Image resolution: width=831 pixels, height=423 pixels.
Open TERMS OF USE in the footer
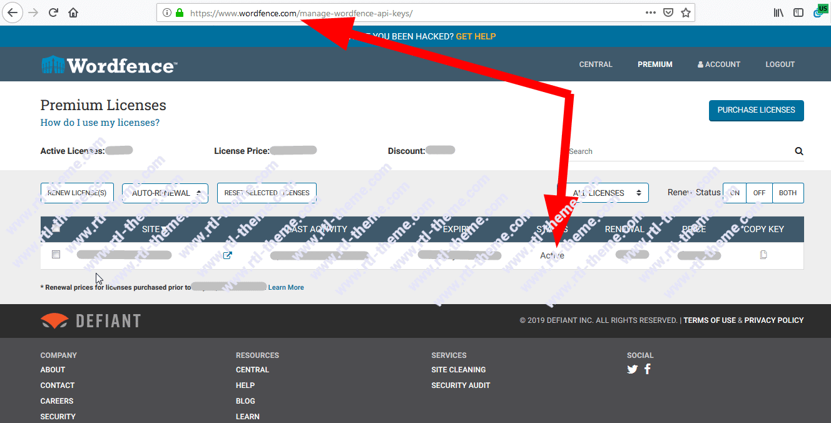pyautogui.click(x=710, y=320)
